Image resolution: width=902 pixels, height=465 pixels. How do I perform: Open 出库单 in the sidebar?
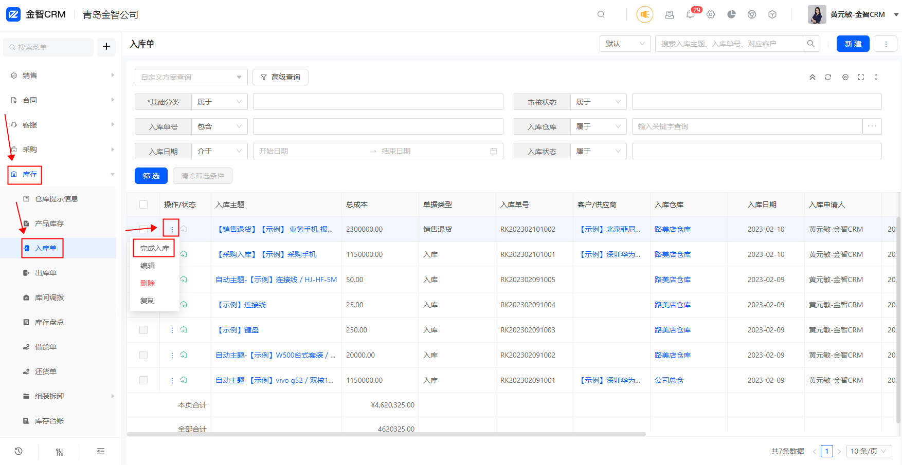46,273
